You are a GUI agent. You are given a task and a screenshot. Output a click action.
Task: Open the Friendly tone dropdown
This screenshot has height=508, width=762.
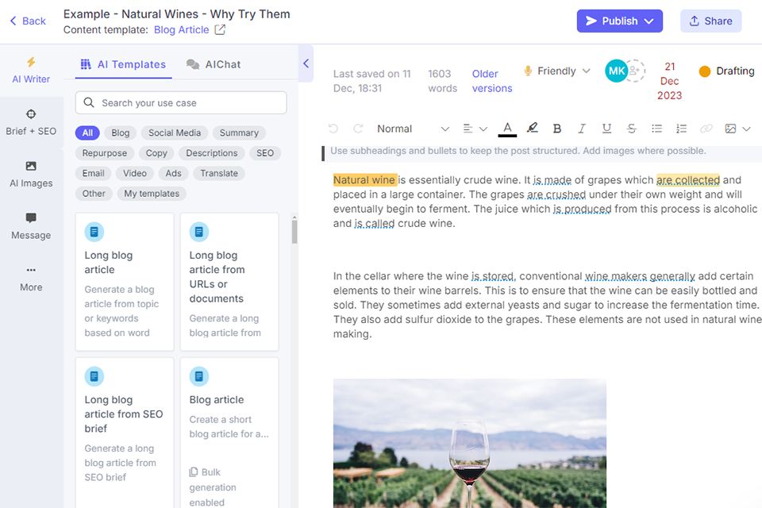tap(556, 71)
